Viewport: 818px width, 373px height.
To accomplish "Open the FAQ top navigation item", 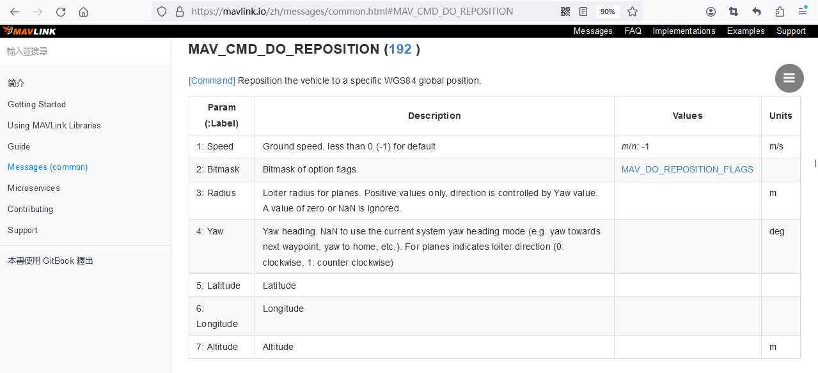I will [633, 31].
